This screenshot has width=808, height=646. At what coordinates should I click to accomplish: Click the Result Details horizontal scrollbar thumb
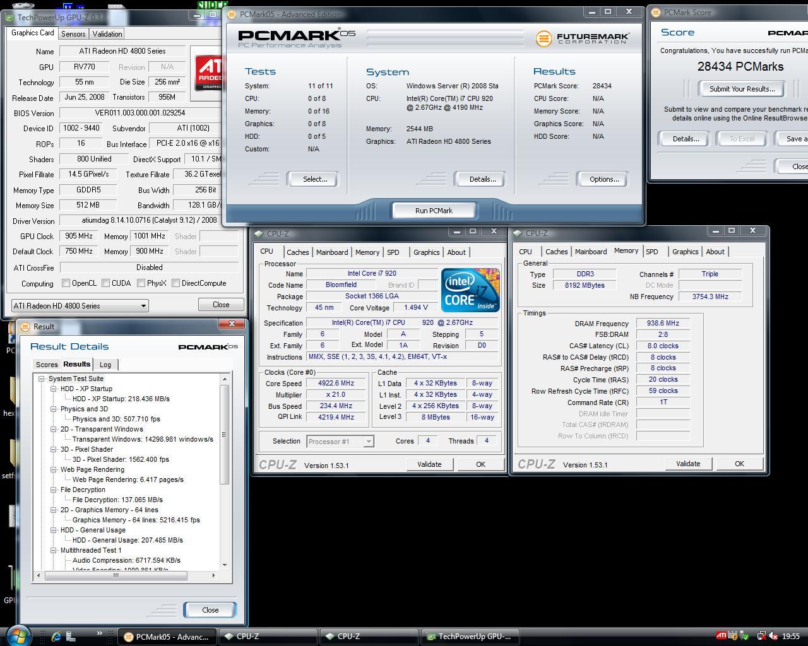tap(116, 575)
